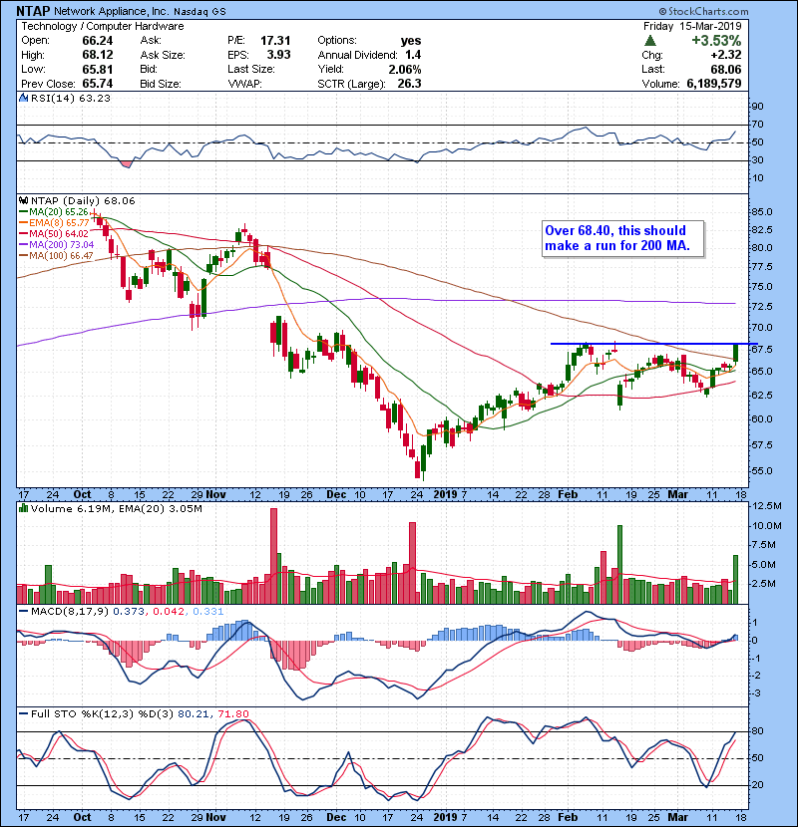
Task: Click the Yield value 2.06%
Action: (405, 69)
